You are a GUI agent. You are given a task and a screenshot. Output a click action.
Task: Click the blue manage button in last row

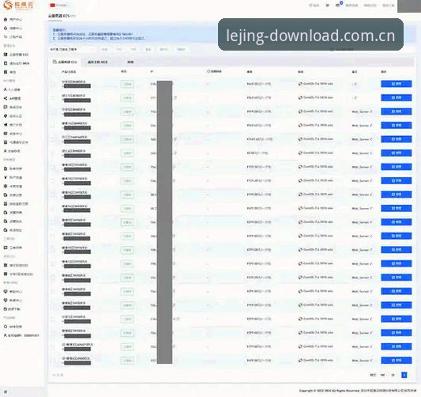(x=396, y=361)
